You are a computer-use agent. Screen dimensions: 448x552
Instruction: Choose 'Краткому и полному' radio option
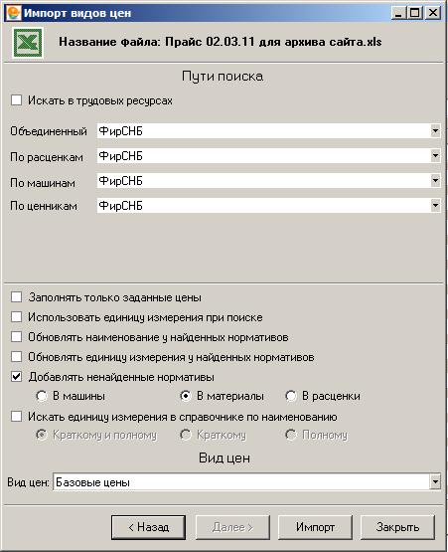pyautogui.click(x=42, y=435)
